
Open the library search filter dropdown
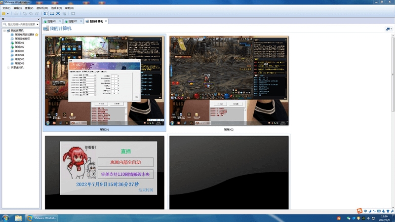click(x=38, y=24)
